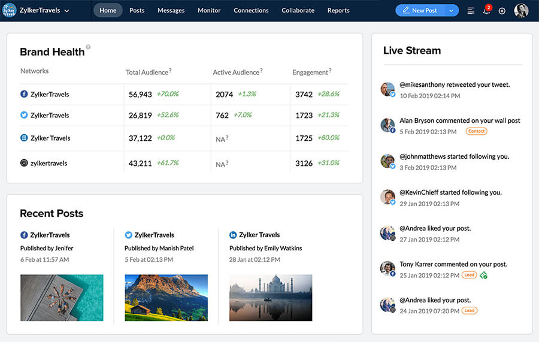Click the user profile avatar
Image resolution: width=539 pixels, height=342 pixels.
pos(521,11)
